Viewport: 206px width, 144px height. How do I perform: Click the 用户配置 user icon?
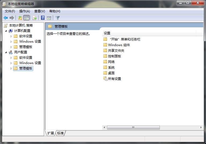(11, 52)
